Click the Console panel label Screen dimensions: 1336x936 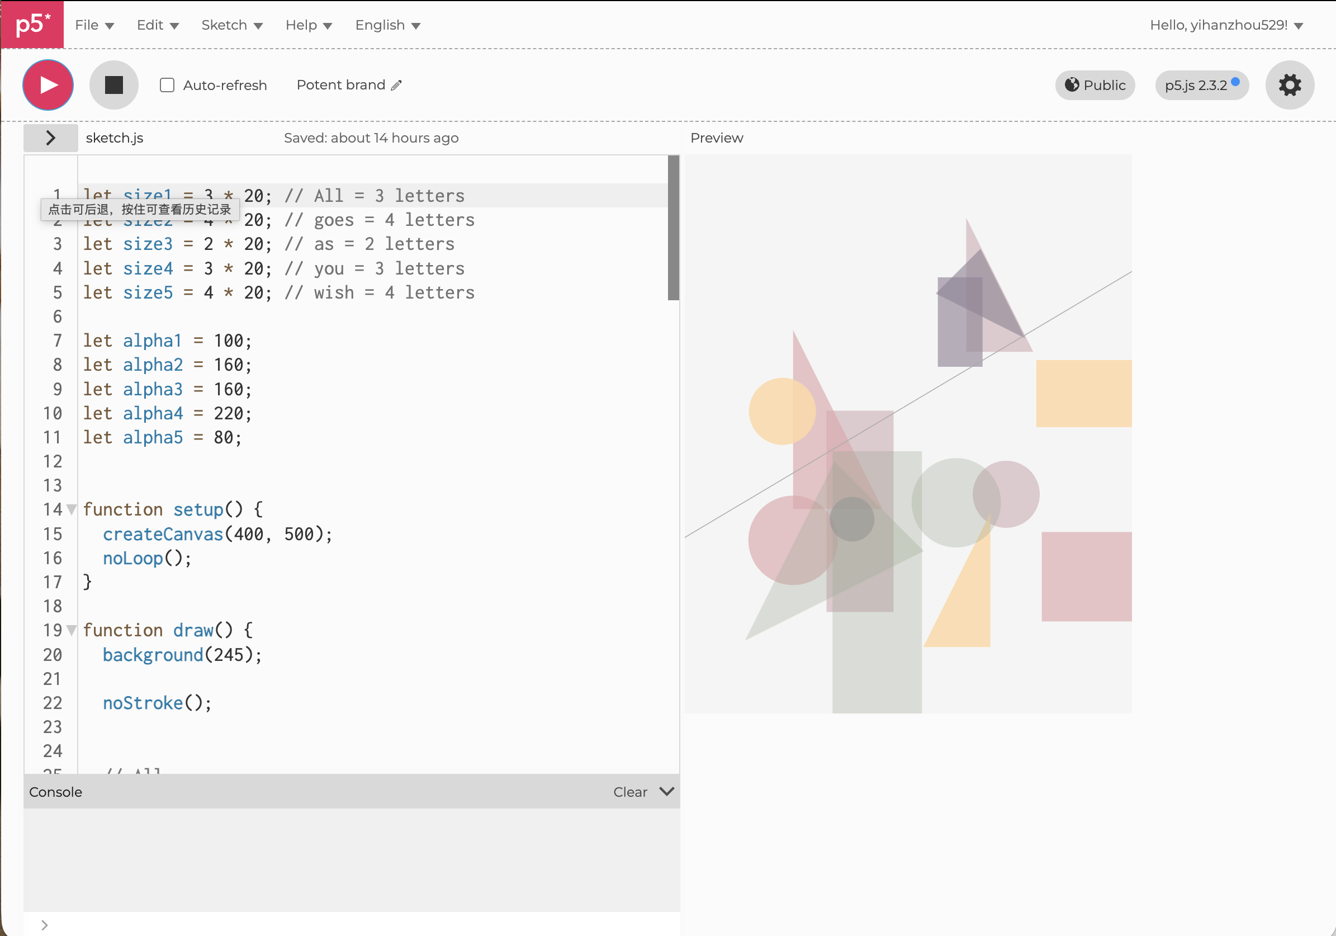click(x=56, y=792)
